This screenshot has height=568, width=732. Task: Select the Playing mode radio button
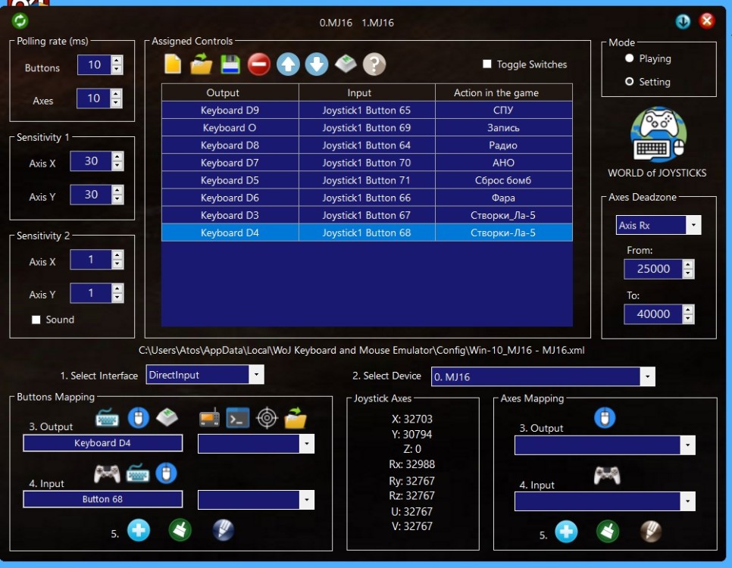click(629, 58)
